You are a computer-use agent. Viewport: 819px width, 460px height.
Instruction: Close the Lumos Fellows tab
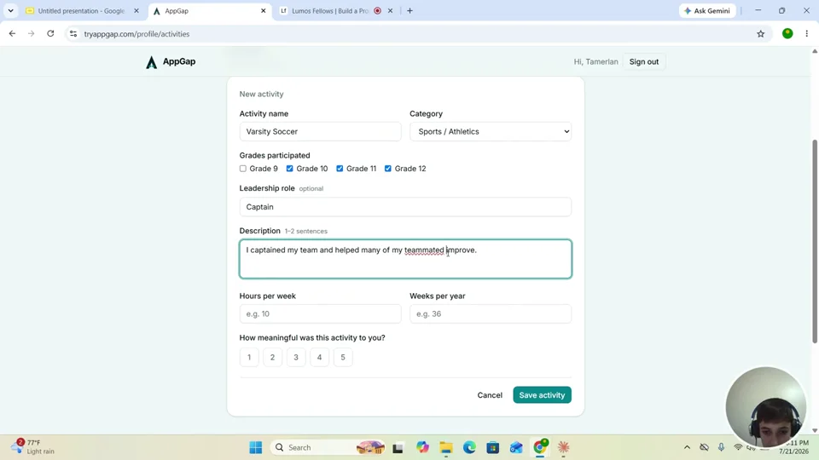[x=390, y=10]
